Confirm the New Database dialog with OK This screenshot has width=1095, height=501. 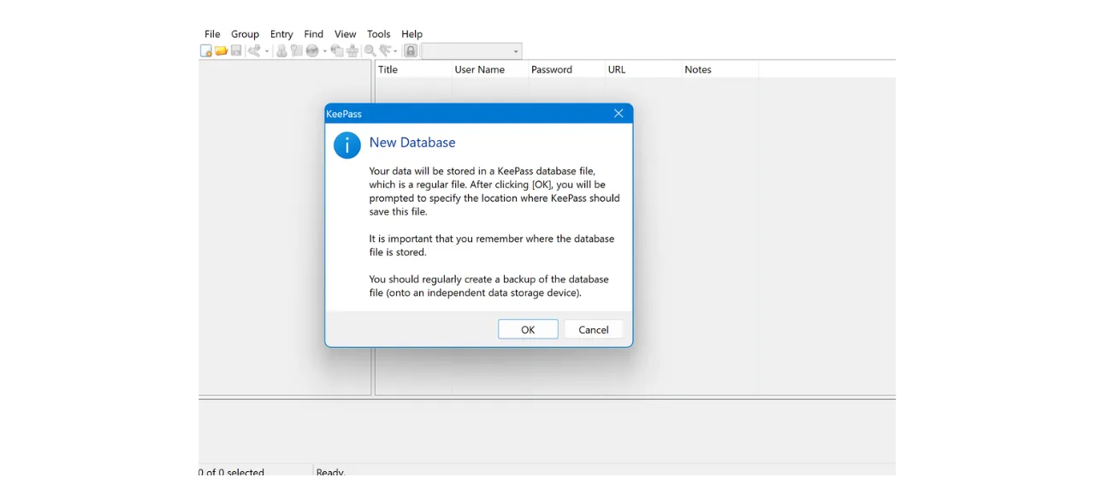528,329
